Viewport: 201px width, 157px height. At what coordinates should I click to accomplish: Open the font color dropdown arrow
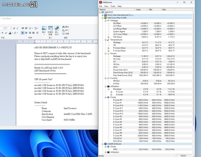click(12, 33)
